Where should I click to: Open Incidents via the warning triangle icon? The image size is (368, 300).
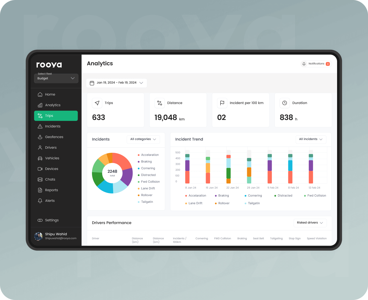(x=40, y=126)
